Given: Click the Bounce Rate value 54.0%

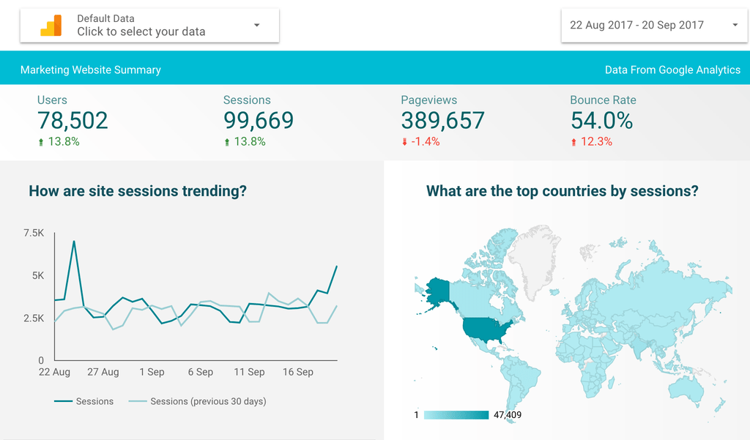Looking at the screenshot, I should tap(602, 121).
